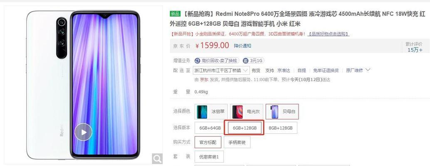
Task: Expand the chevron after 原厂维修
Action: [x=368, y=70]
